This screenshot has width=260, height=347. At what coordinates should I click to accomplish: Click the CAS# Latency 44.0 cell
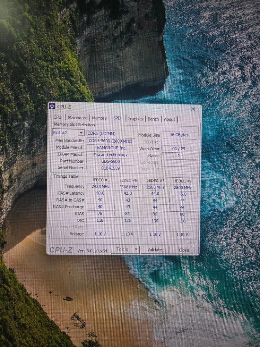(x=155, y=194)
